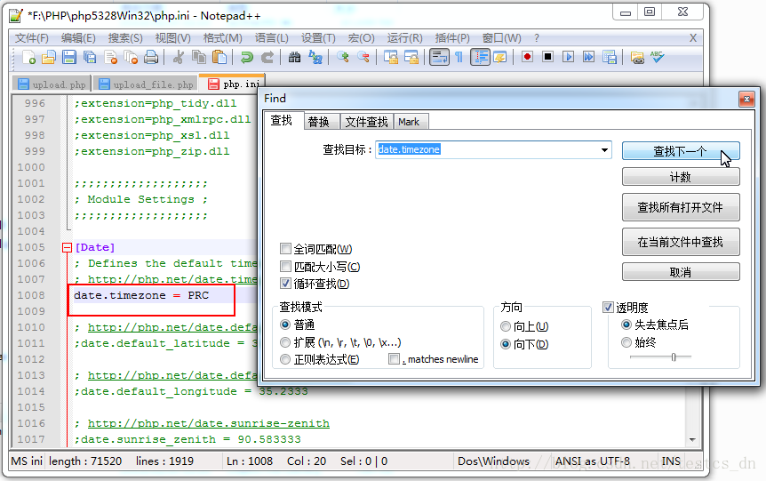Select the 扩展 search mode radio

pos(285,342)
